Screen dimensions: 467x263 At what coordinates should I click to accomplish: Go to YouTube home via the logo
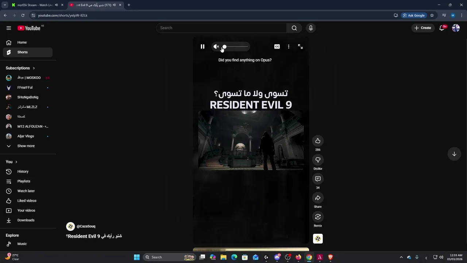pos(29,28)
